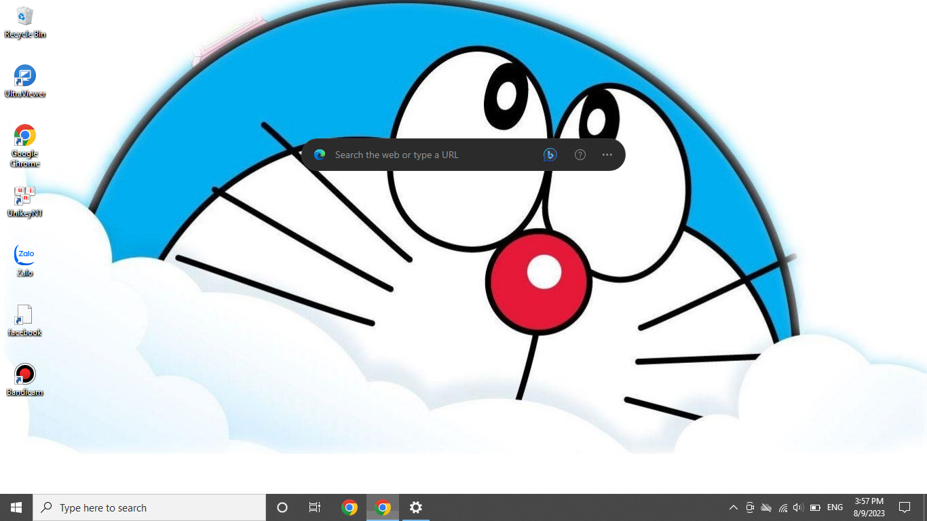This screenshot has height=521, width=927.
Task: Open the Recycle Bin desktop icon
Action: click(25, 21)
